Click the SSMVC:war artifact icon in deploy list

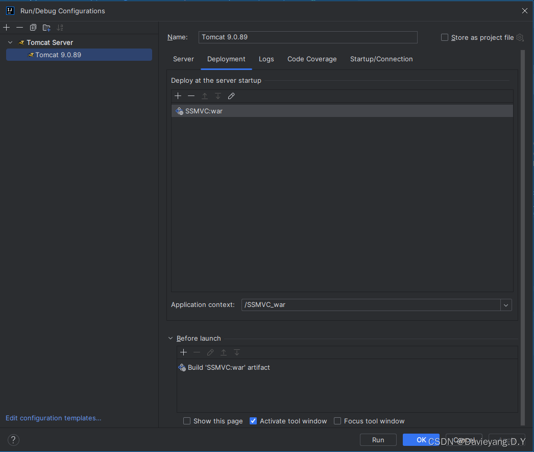[179, 111]
